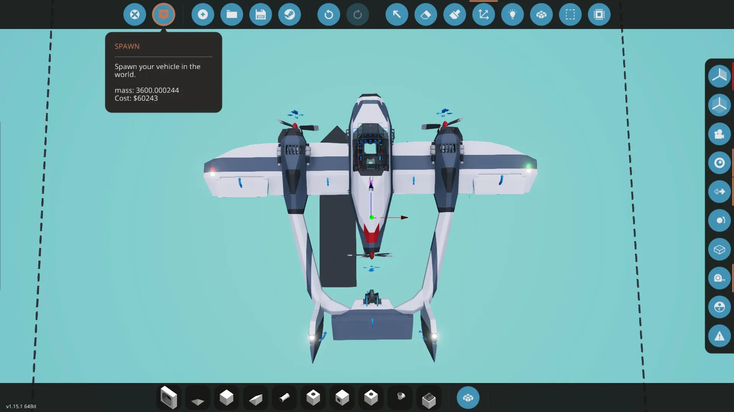Open the load vehicle folder icon
The height and width of the screenshot is (412, 734).
tap(232, 15)
